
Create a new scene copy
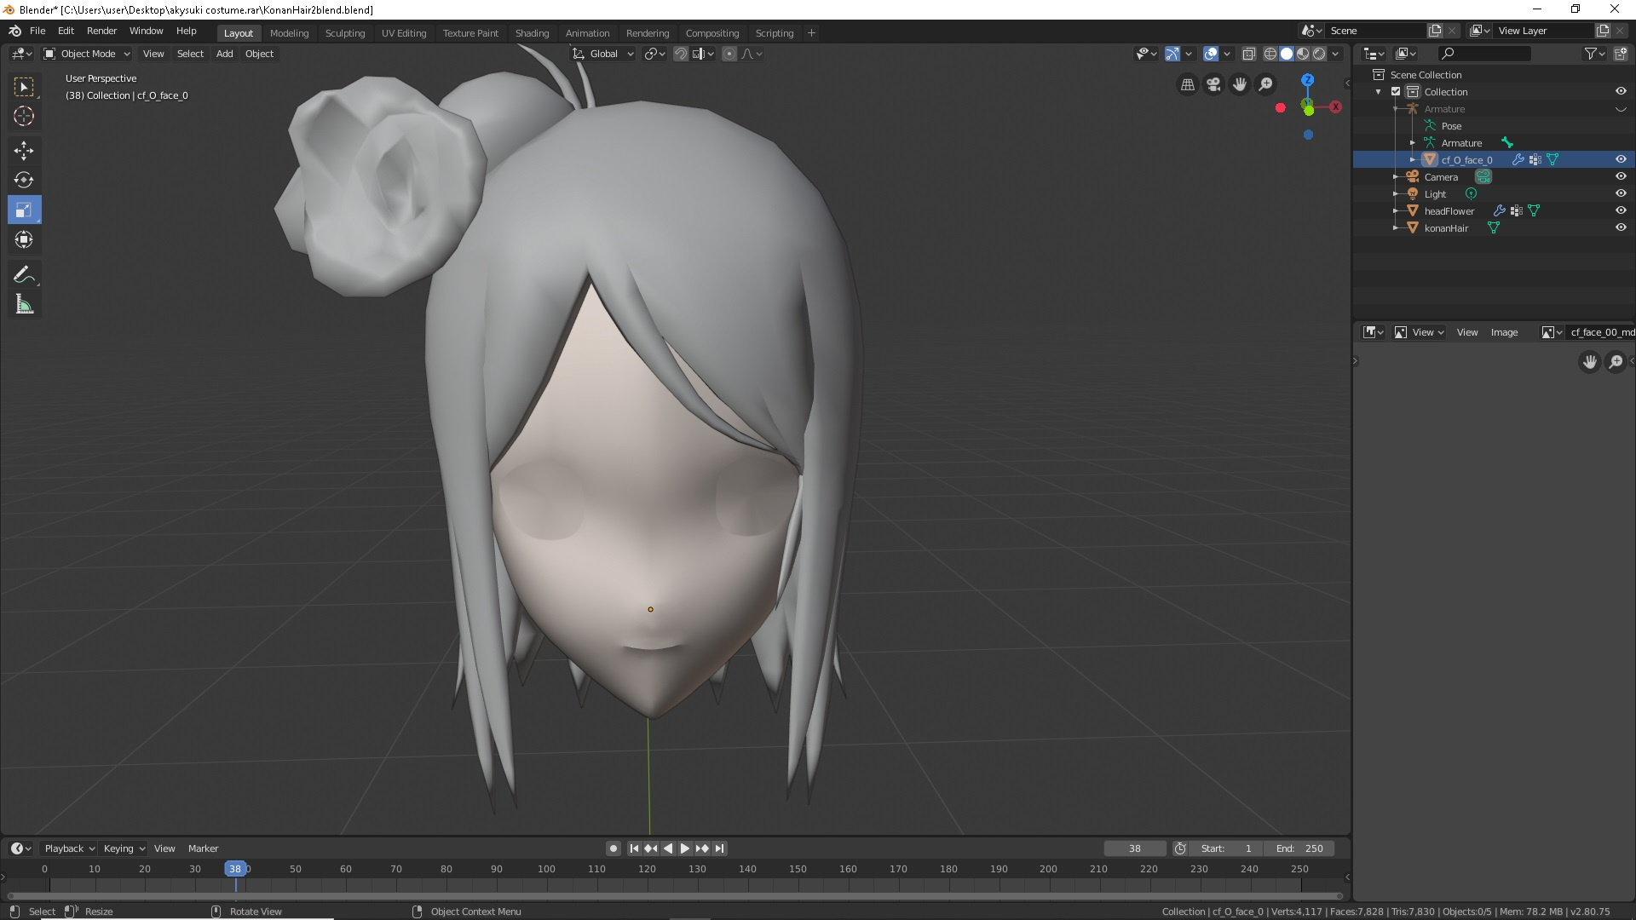[1435, 31]
